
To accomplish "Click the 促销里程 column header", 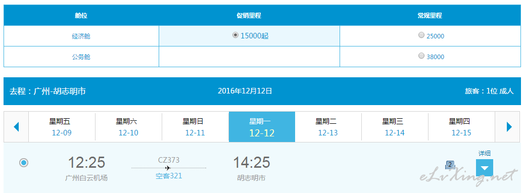I will [249, 15].
